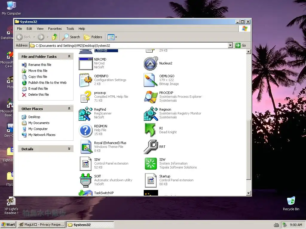306x229 pixels.
Task: Collapse the Other Places panel
Action: [x=69, y=109]
